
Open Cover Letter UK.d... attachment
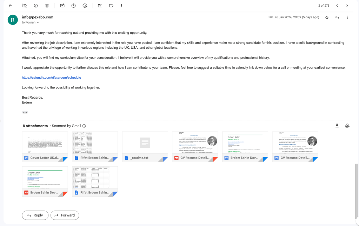coord(45,147)
